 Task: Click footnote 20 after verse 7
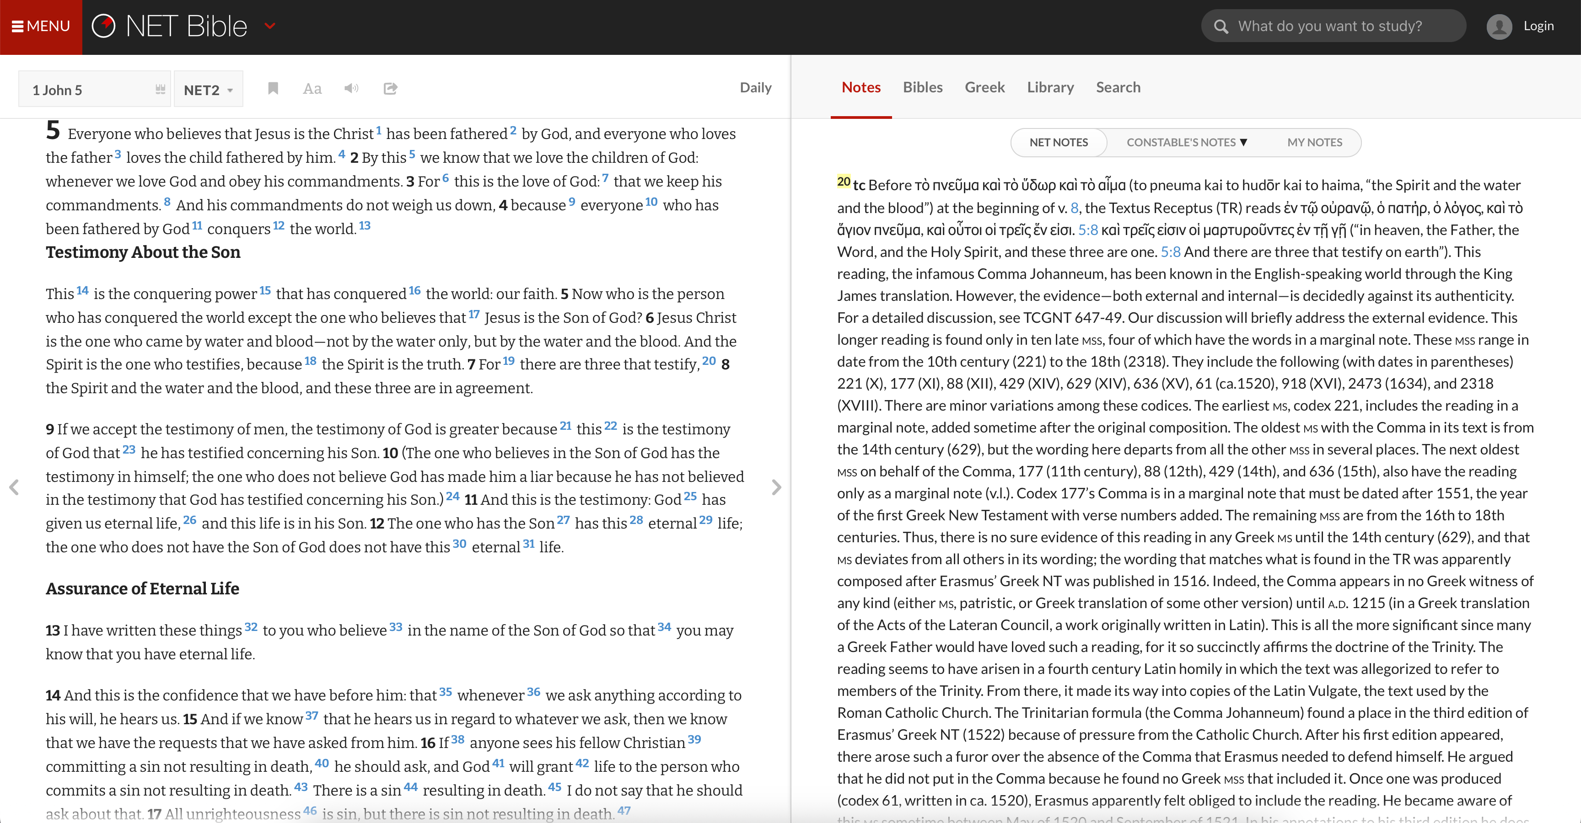point(709,361)
